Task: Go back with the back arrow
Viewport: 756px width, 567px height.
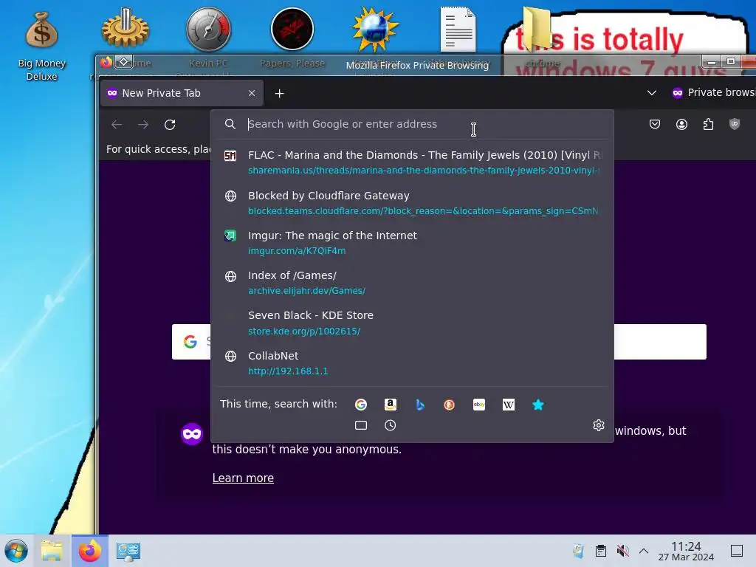Action: coord(117,124)
